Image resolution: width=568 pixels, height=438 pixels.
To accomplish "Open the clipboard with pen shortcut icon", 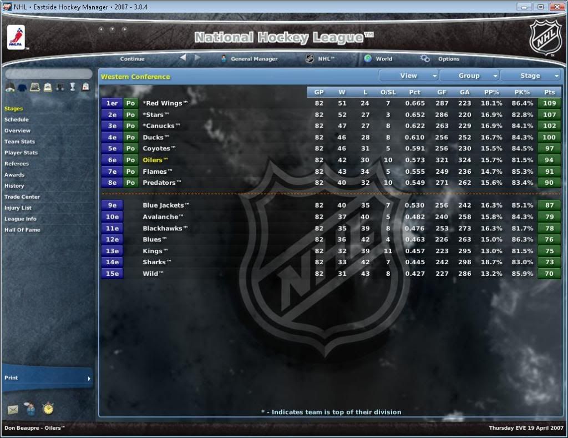I will tap(48, 87).
